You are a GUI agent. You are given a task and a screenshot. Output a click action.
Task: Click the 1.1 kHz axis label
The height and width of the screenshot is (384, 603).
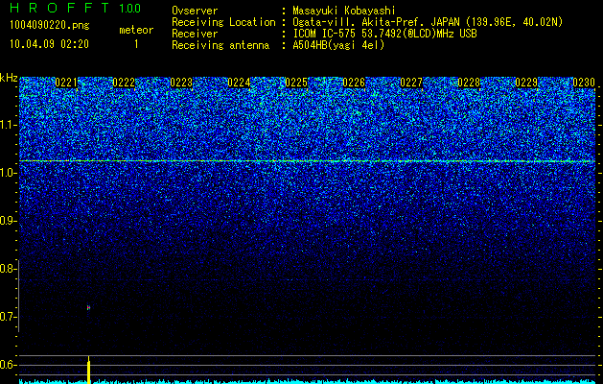[7, 125]
